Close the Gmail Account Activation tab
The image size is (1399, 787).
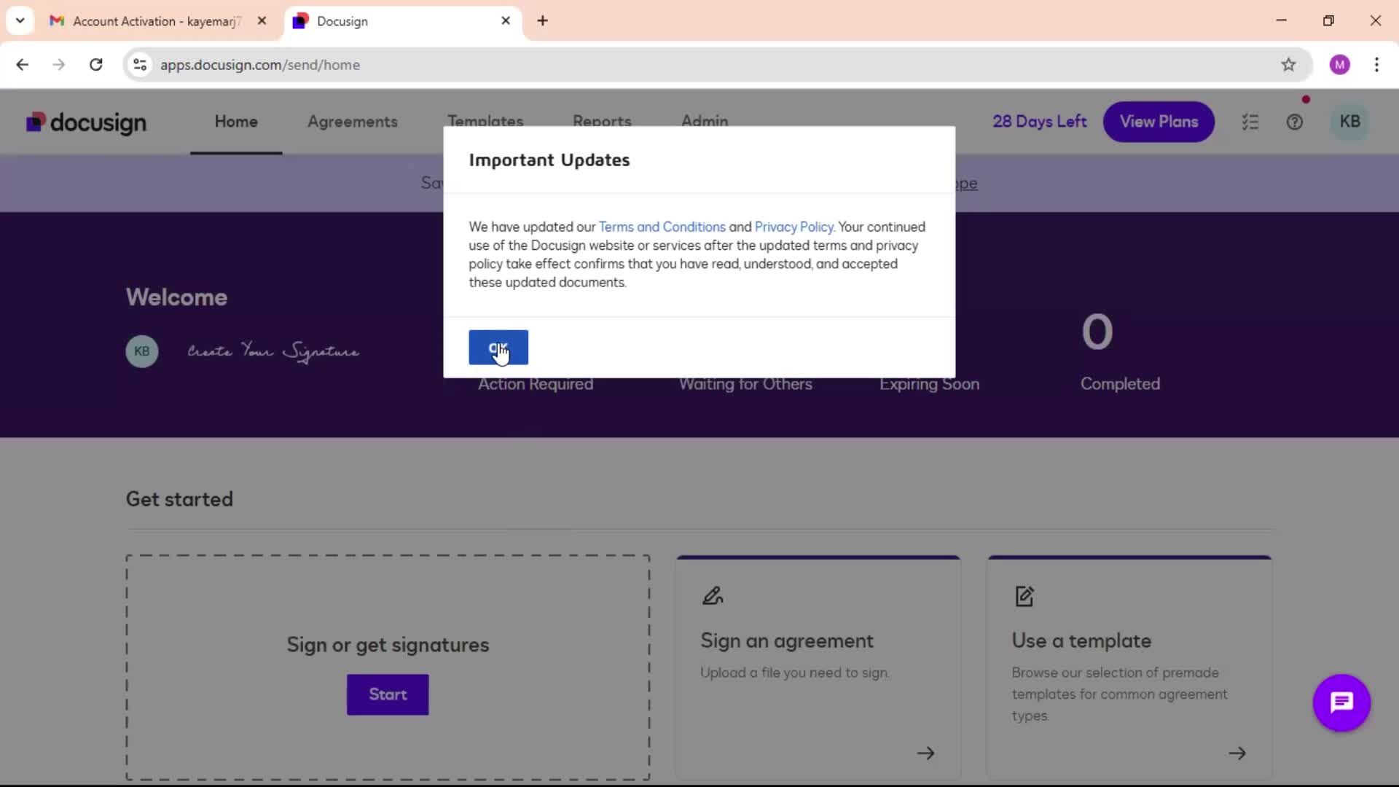[262, 21]
